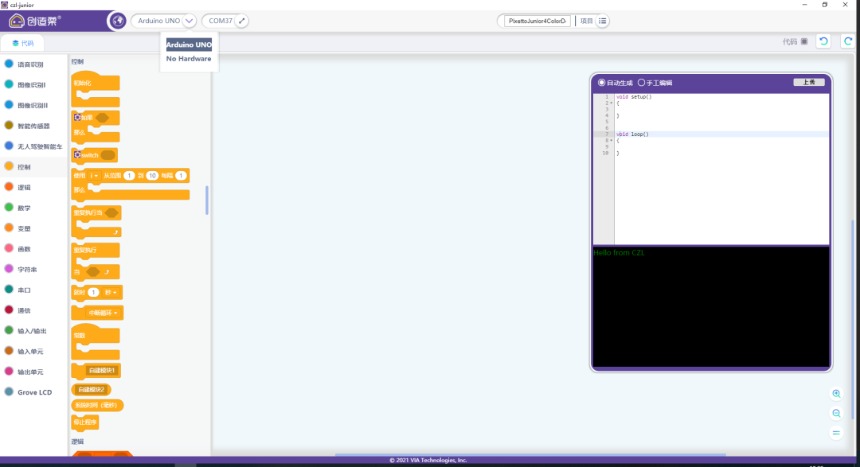The image size is (860, 467).
Task: Click the undo arrow icon
Action: 824,41
